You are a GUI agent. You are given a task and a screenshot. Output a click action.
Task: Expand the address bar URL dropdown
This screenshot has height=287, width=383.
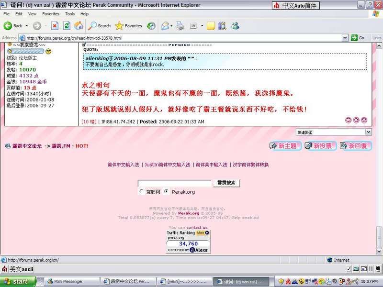[x=346, y=38]
